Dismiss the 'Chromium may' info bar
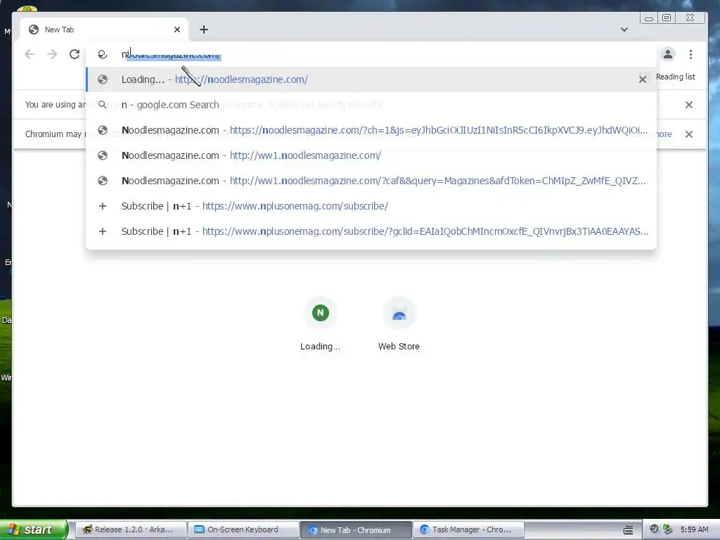The image size is (720, 540). 689,134
